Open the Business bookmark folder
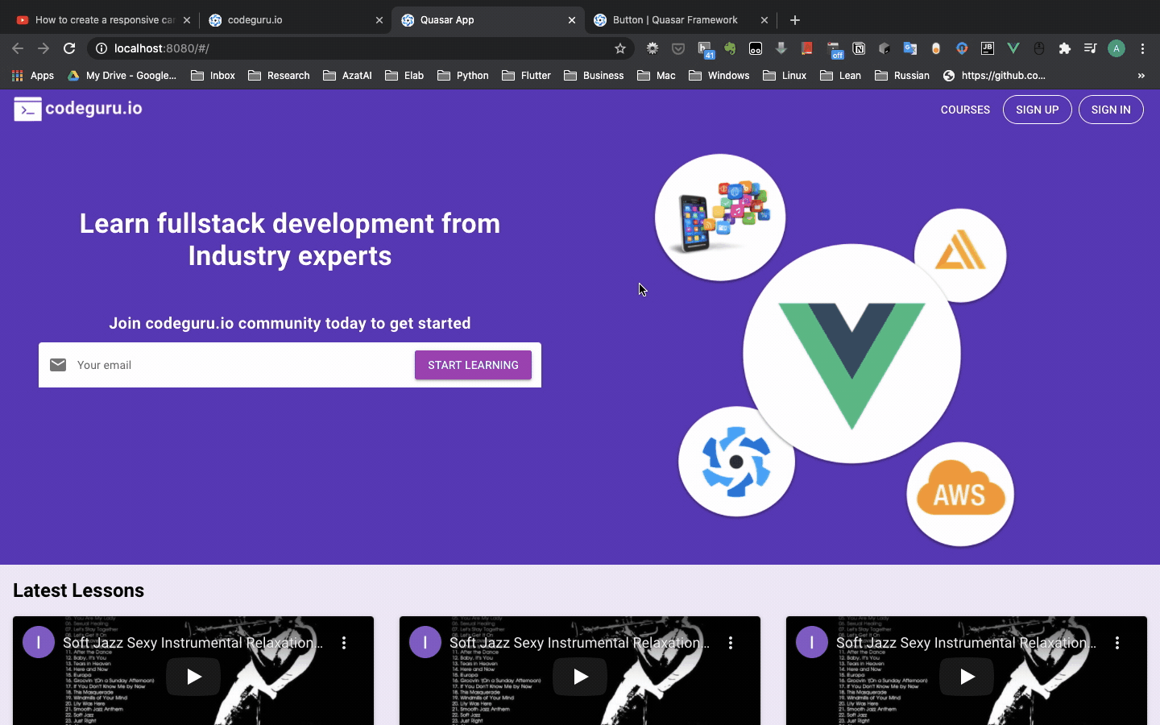Viewport: 1160px width, 725px height. [594, 76]
